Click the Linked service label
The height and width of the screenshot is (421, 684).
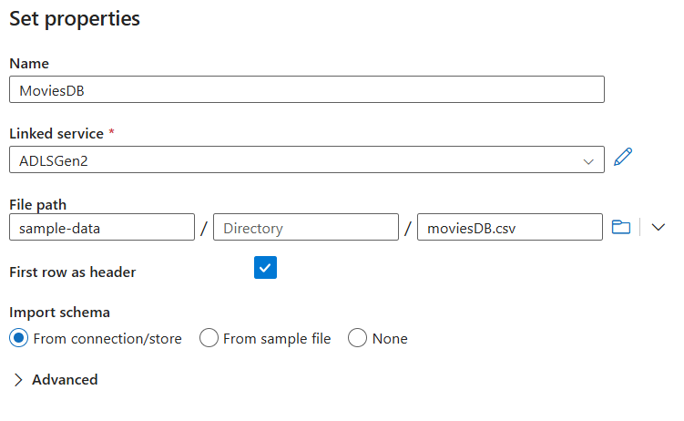click(56, 133)
